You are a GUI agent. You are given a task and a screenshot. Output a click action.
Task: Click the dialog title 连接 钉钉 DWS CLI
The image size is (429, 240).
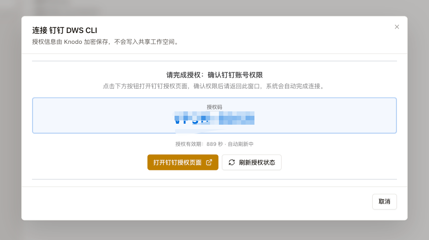click(x=65, y=31)
